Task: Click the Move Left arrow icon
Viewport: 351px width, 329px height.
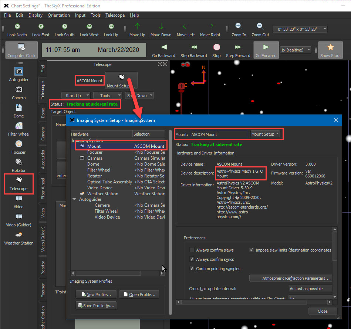Action: 186,26
